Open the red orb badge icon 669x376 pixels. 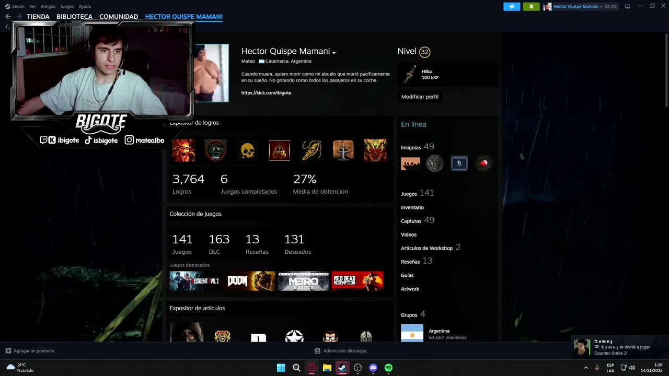(x=483, y=163)
